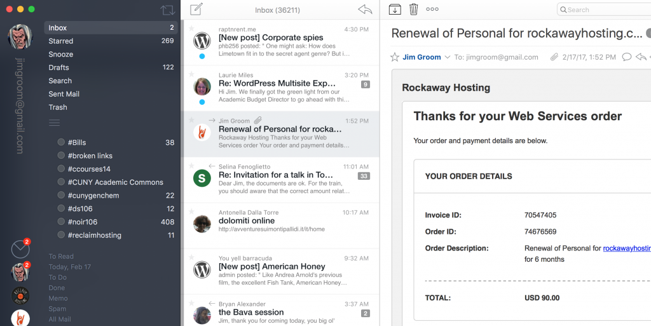Open the dolomiti online email

[282, 226]
